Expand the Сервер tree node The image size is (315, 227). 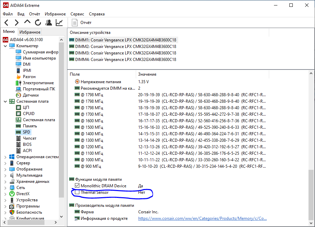[5, 163]
